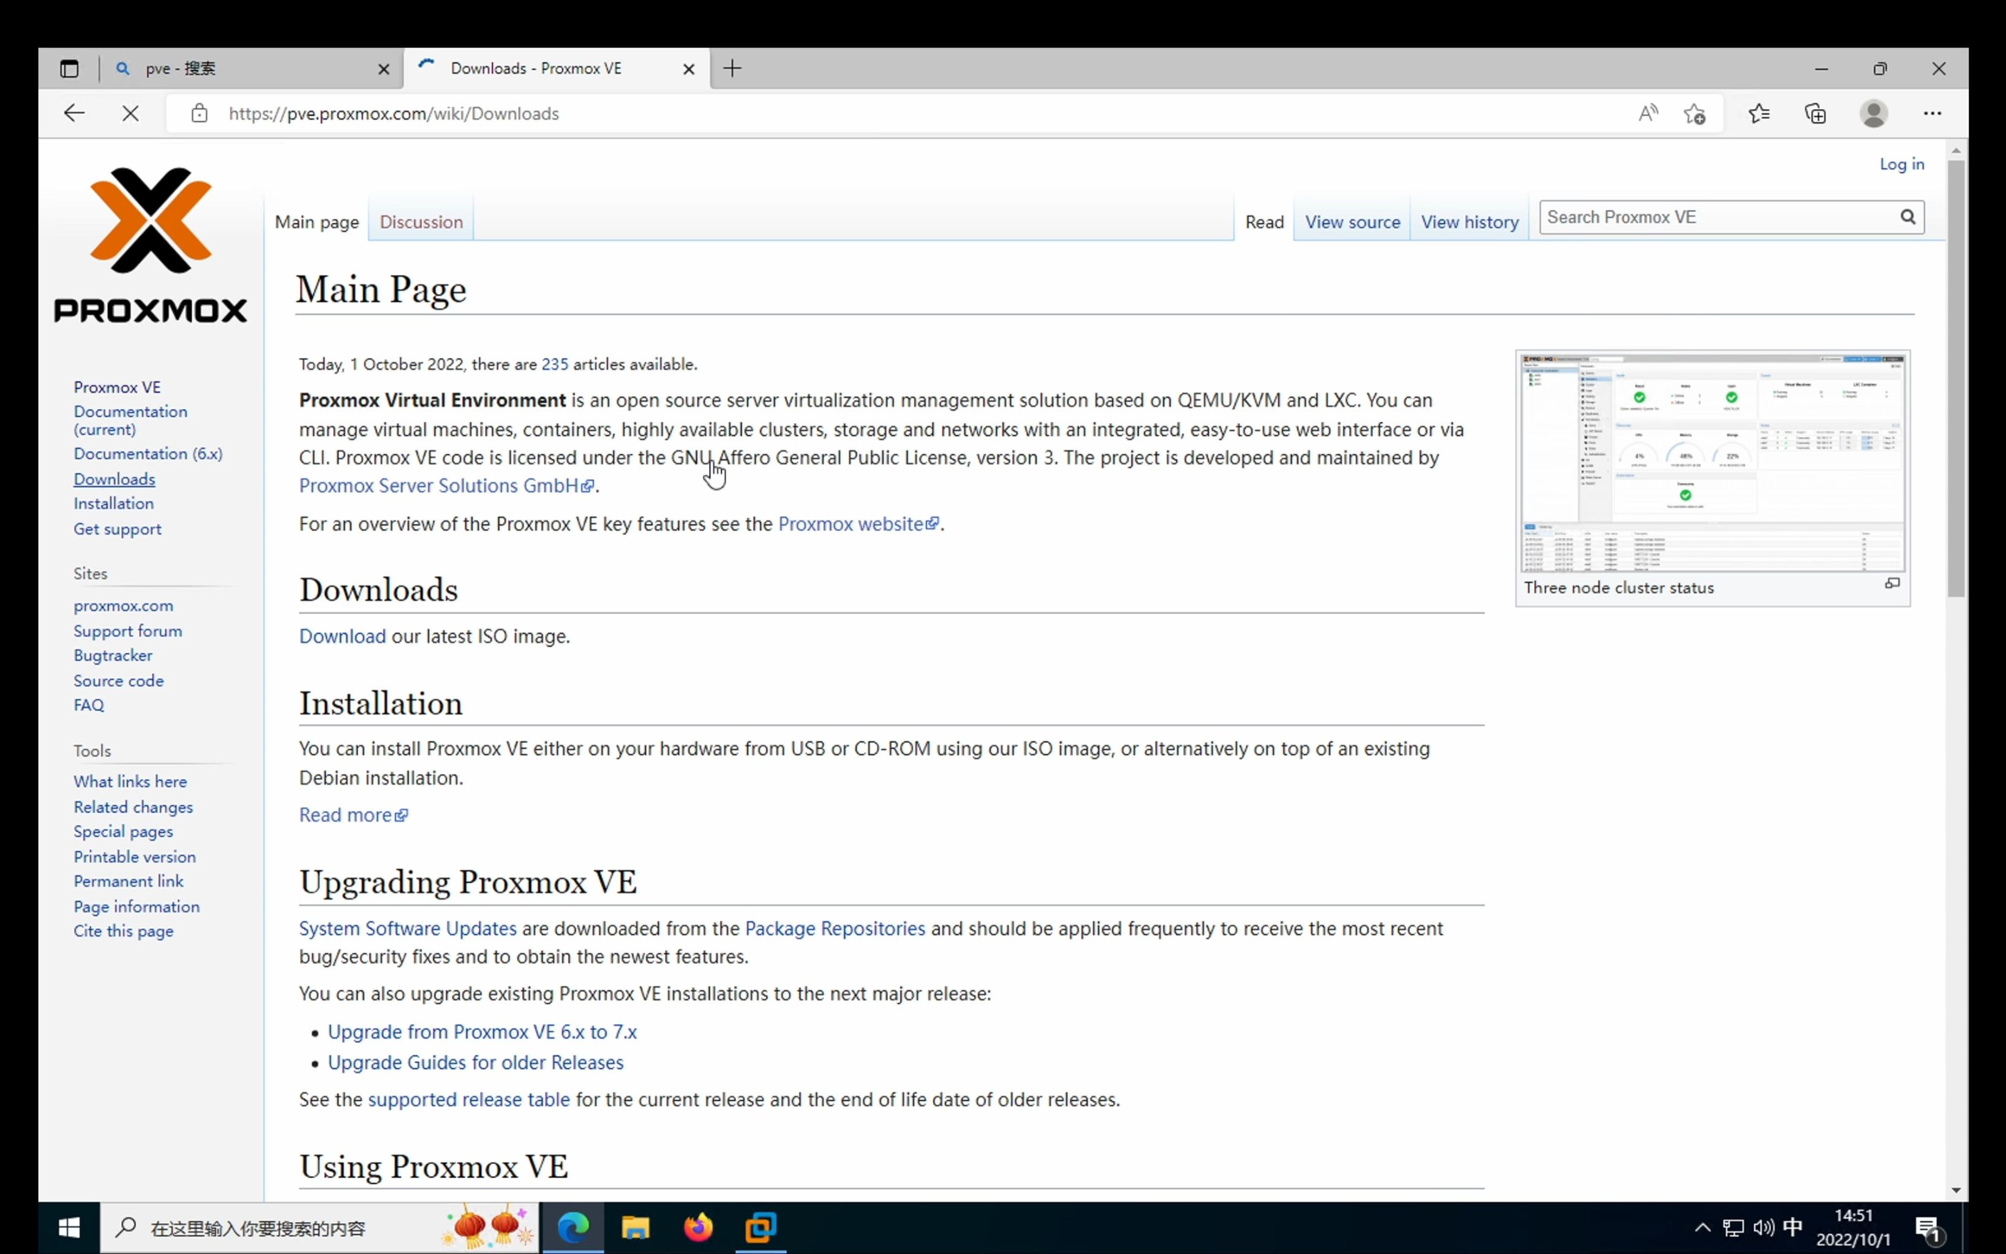Open Upgrade from Proxmox VE 6.x to 7.x

482,1032
